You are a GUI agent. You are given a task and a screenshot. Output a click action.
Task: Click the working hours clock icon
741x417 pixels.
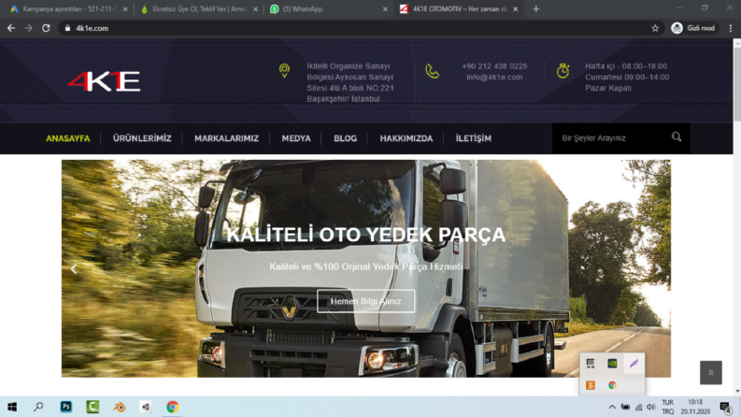(x=563, y=71)
